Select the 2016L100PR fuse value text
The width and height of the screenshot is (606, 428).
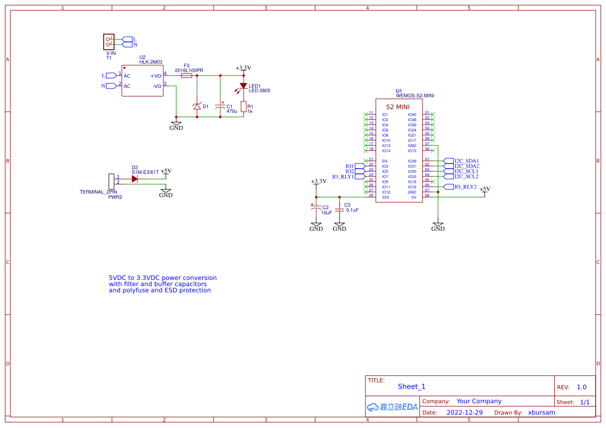189,70
